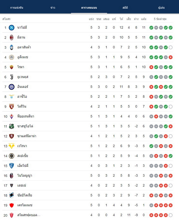Click the Sassuolo crest in row 11
This screenshot has width=179, height=220.
[11, 126]
